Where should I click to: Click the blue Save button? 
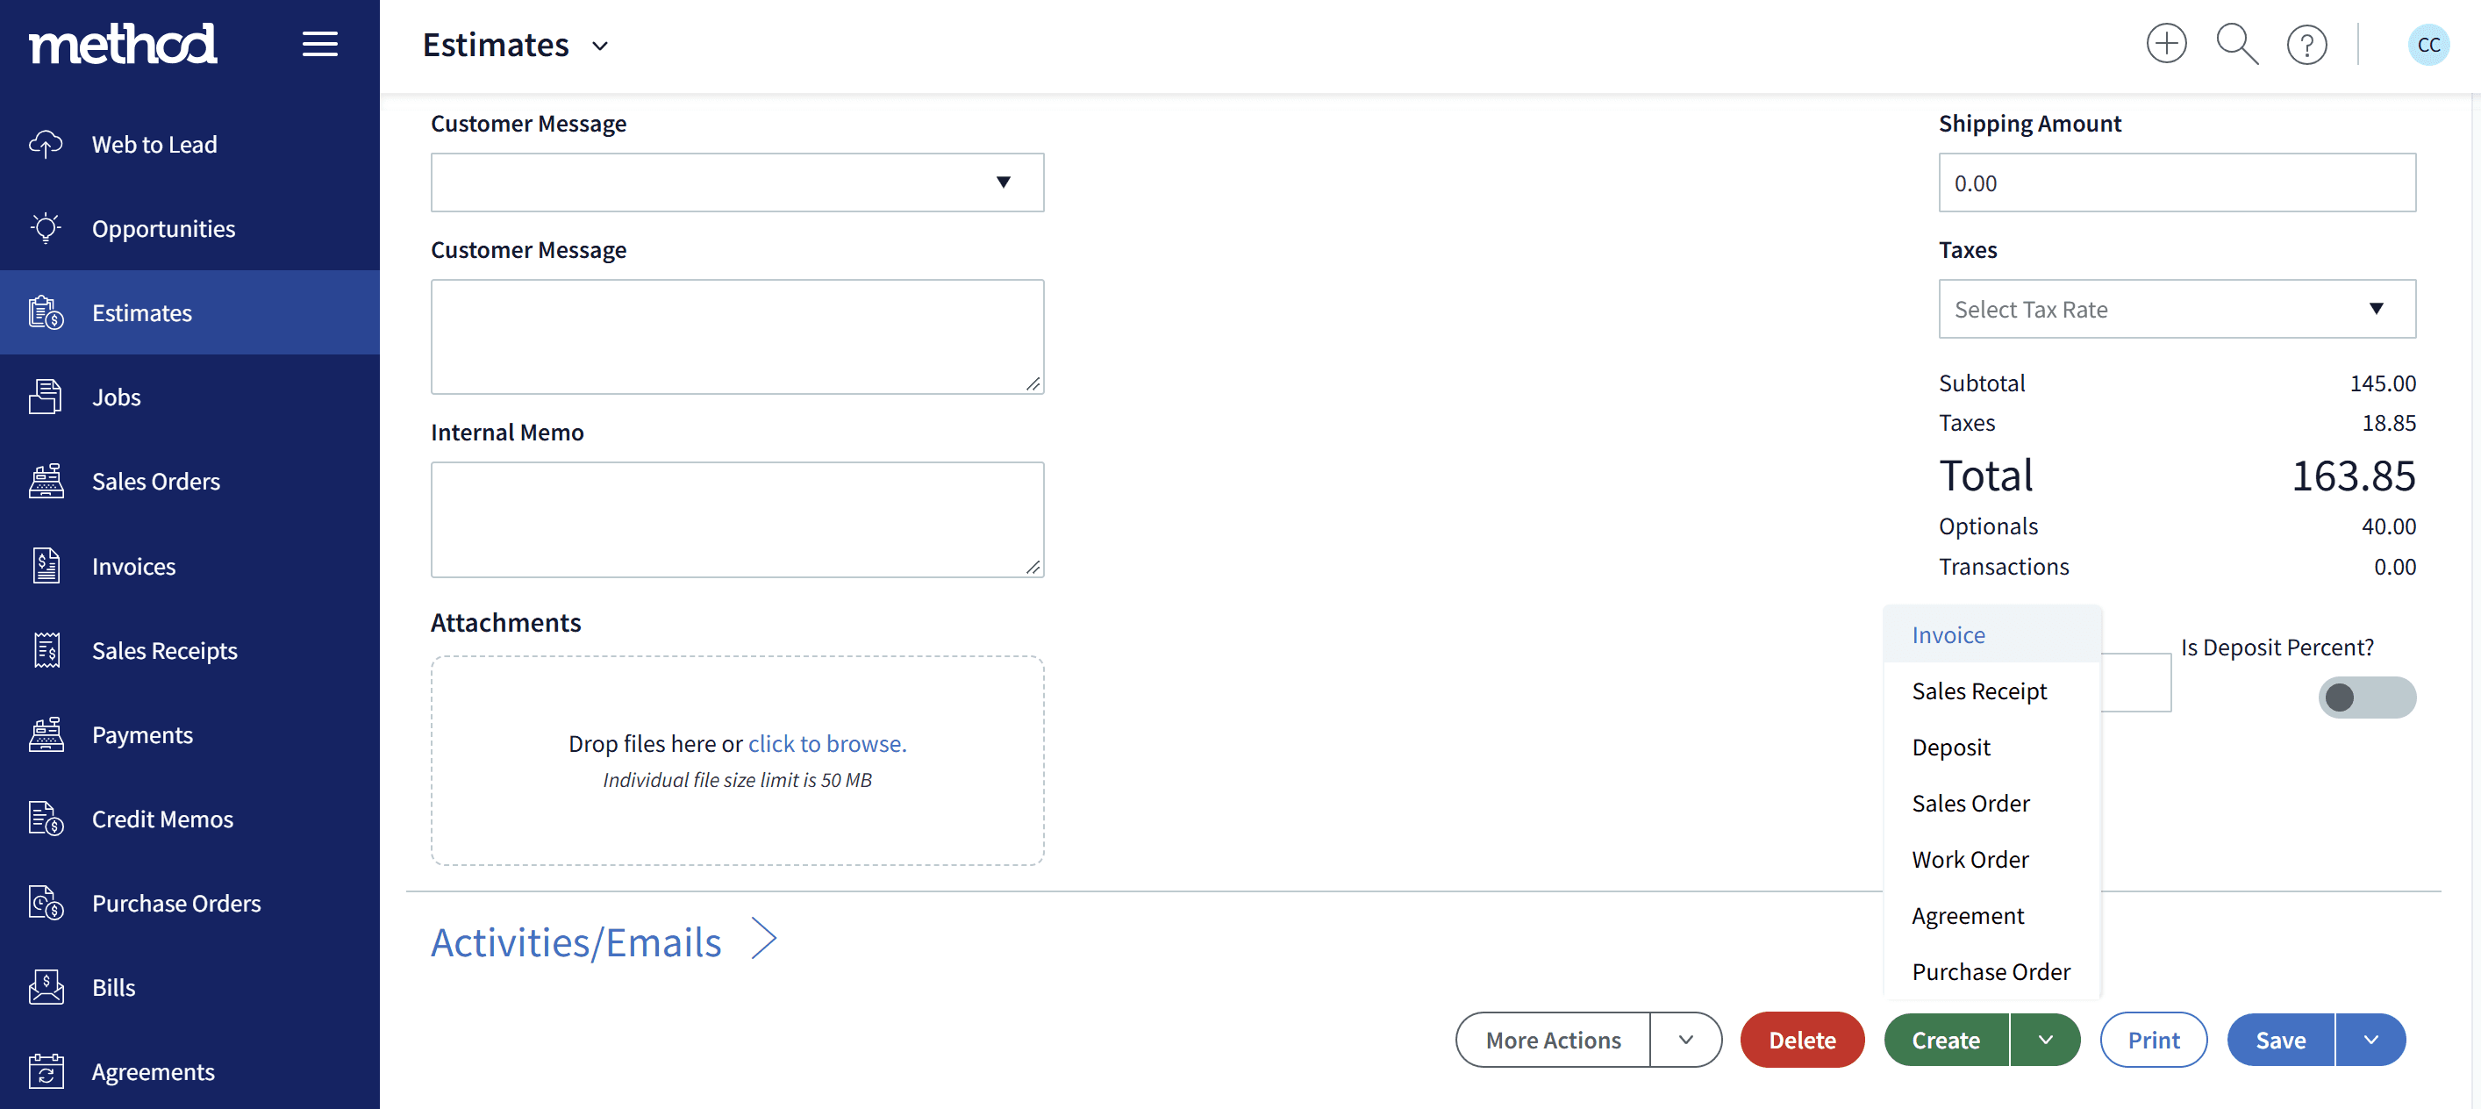click(2280, 1041)
